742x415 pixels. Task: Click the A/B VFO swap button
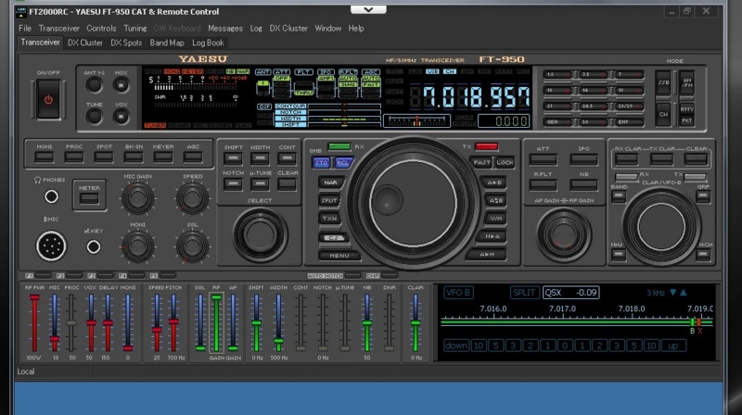(495, 200)
